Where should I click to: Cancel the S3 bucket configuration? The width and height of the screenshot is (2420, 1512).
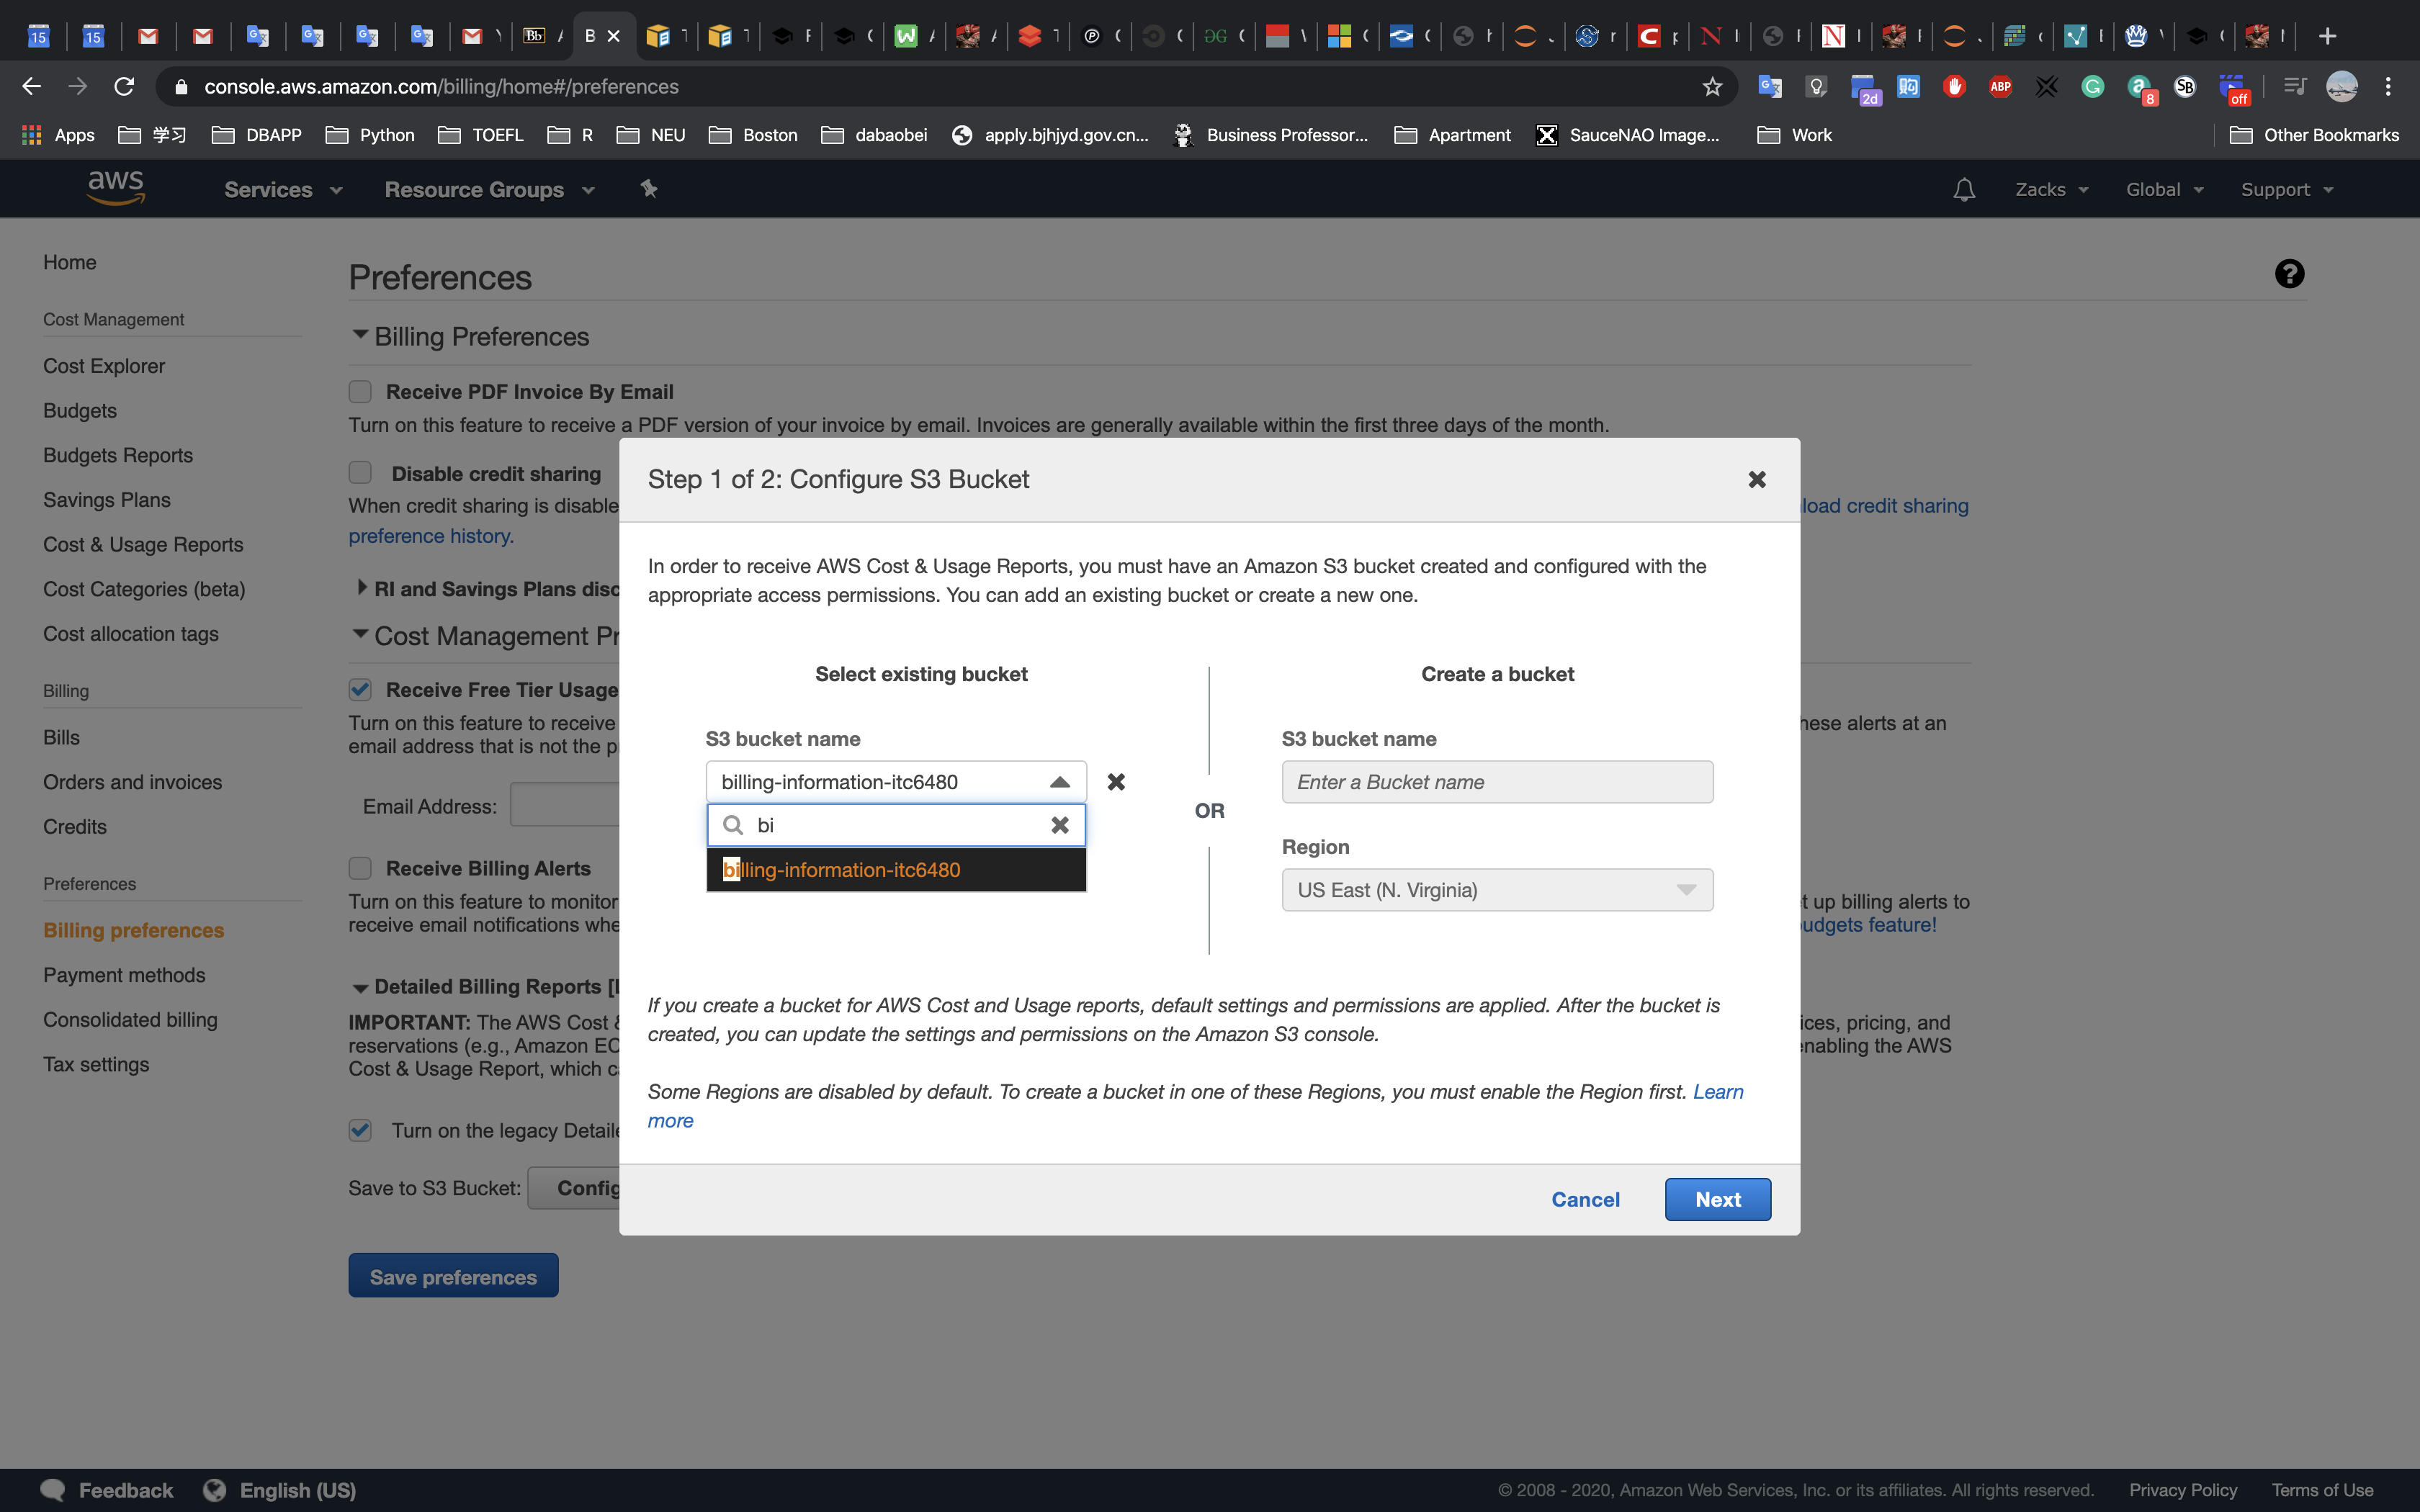coord(1585,1199)
